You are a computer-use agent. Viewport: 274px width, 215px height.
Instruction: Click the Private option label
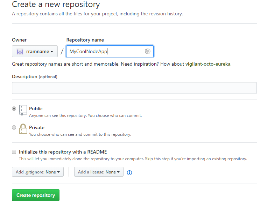(x=37, y=127)
